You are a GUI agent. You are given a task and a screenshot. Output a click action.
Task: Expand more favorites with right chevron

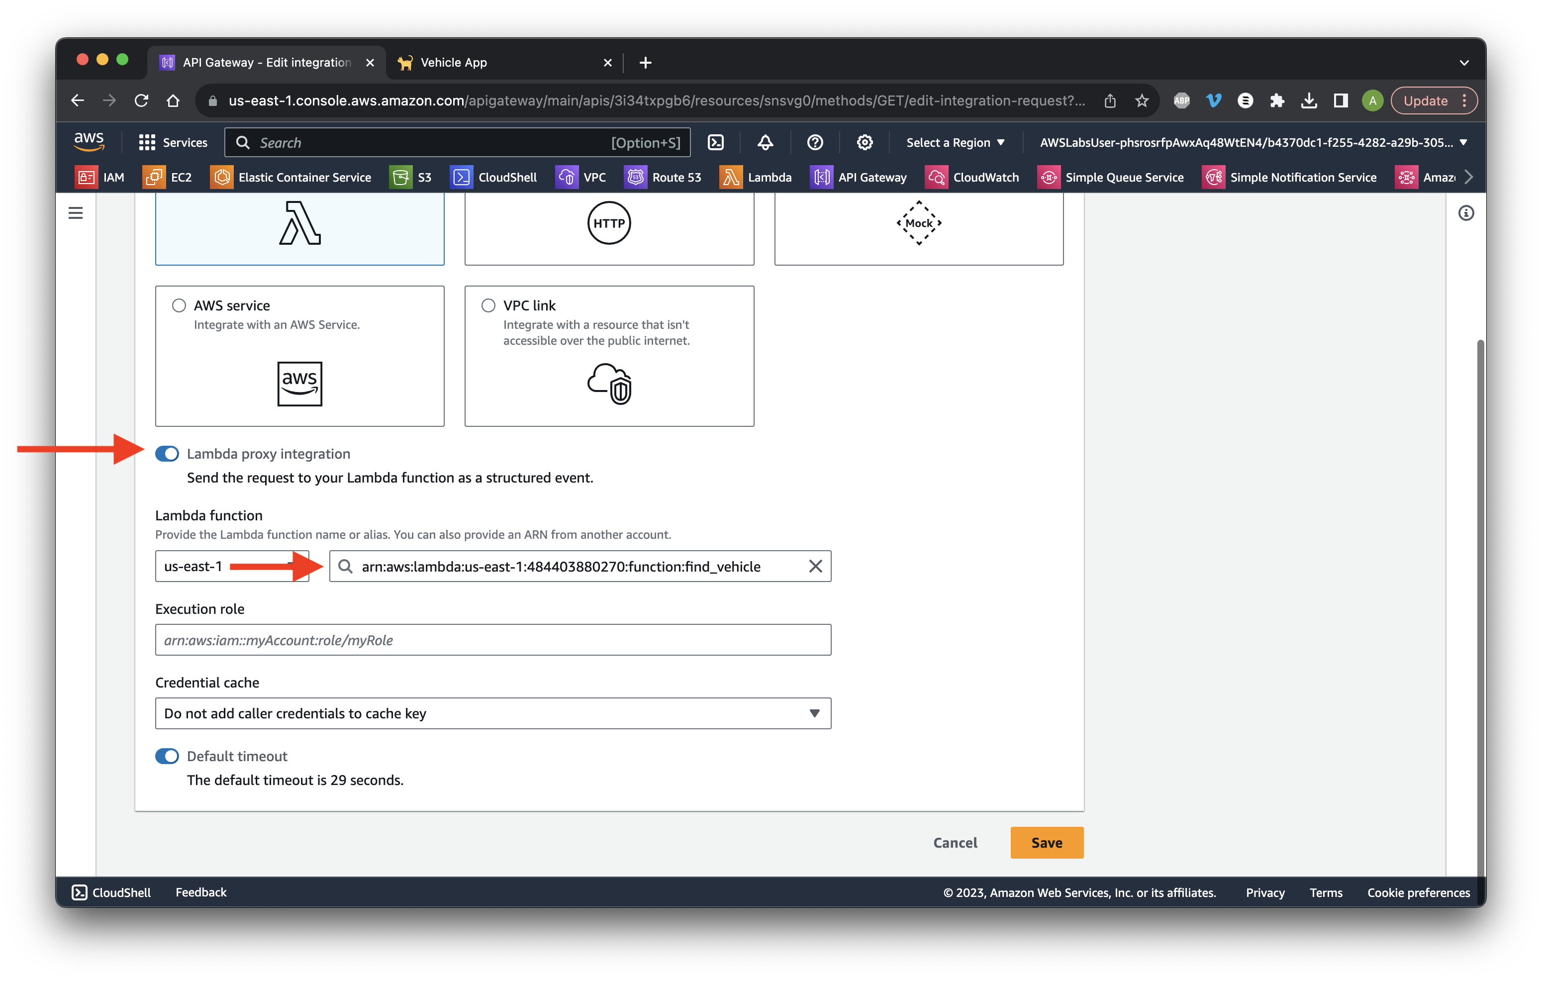1468,178
